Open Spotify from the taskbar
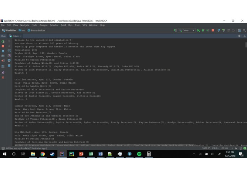This screenshot has width=247, height=176. pyautogui.click(x=139, y=154)
